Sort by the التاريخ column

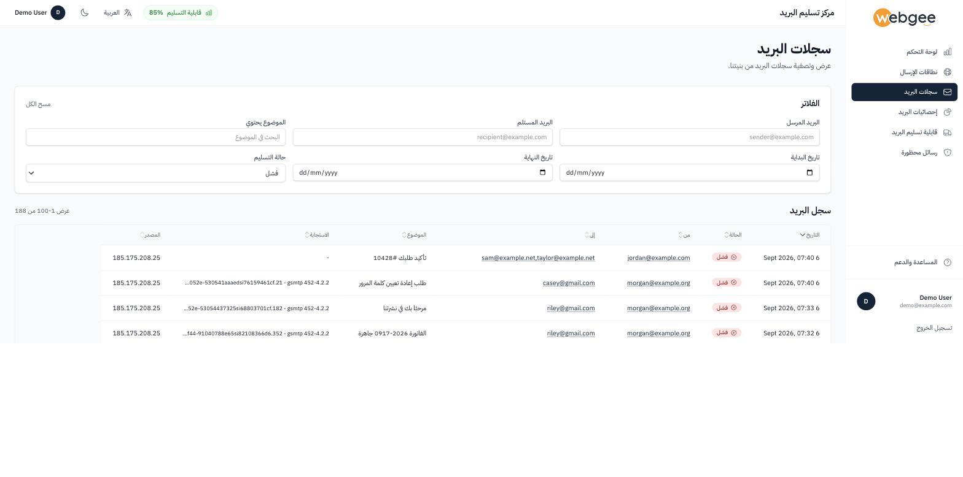point(810,235)
